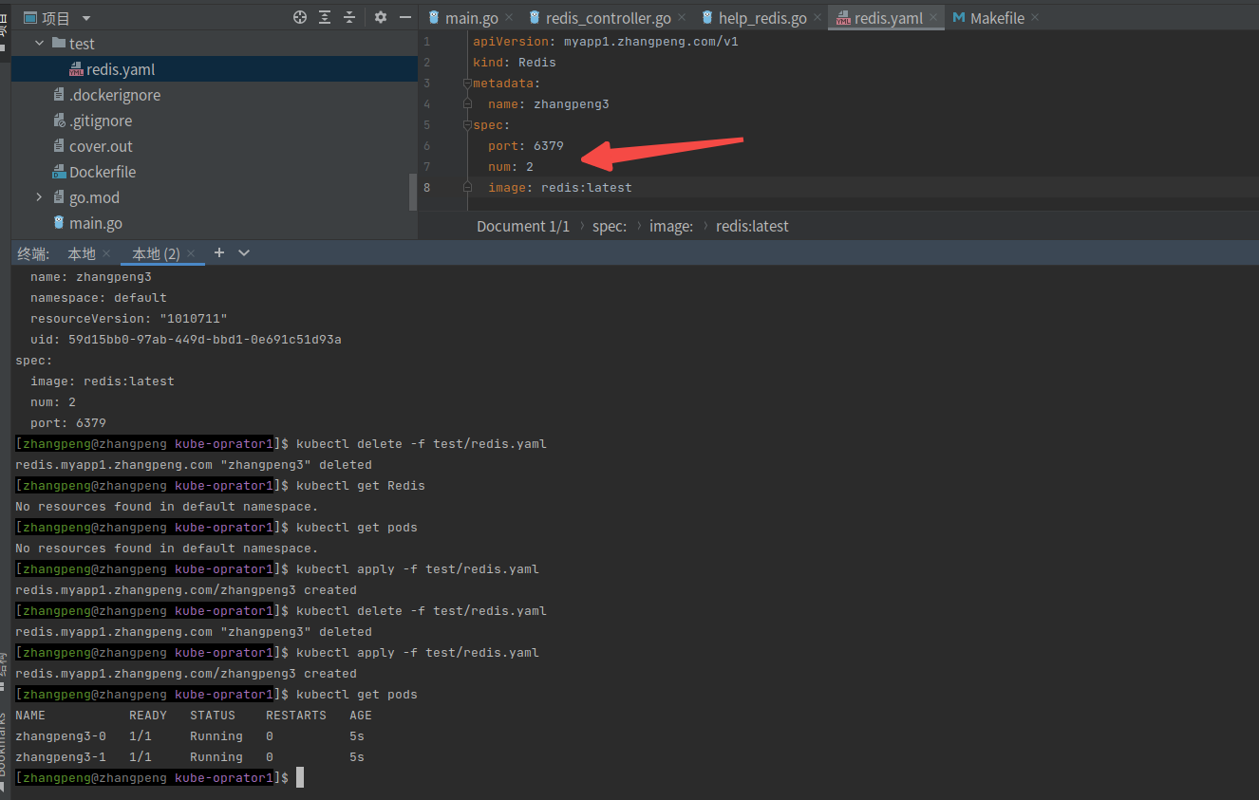Image resolution: width=1259 pixels, height=800 pixels.
Task: Switch to the help_redis.go tab
Action: point(762,18)
